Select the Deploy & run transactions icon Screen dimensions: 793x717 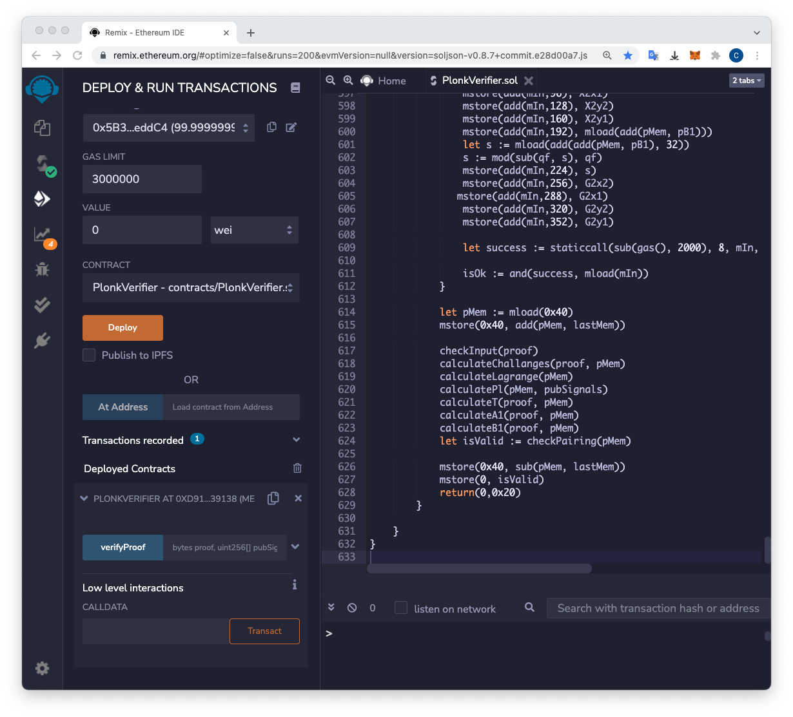click(x=43, y=198)
